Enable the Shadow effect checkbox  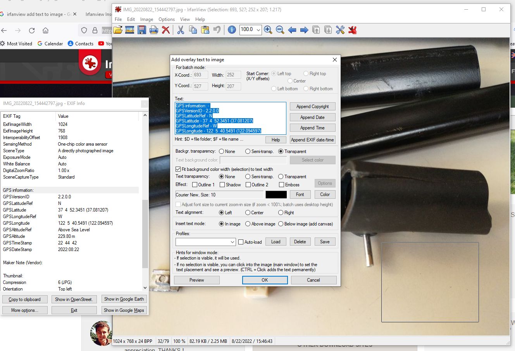tap(222, 185)
